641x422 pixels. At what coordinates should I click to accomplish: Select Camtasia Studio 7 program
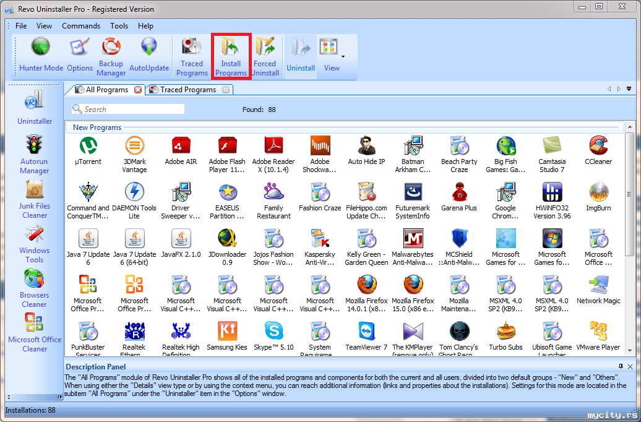[x=552, y=155]
